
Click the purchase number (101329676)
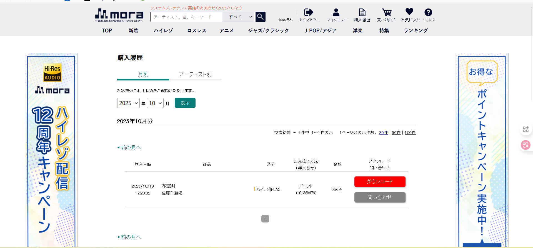pyautogui.click(x=306, y=193)
